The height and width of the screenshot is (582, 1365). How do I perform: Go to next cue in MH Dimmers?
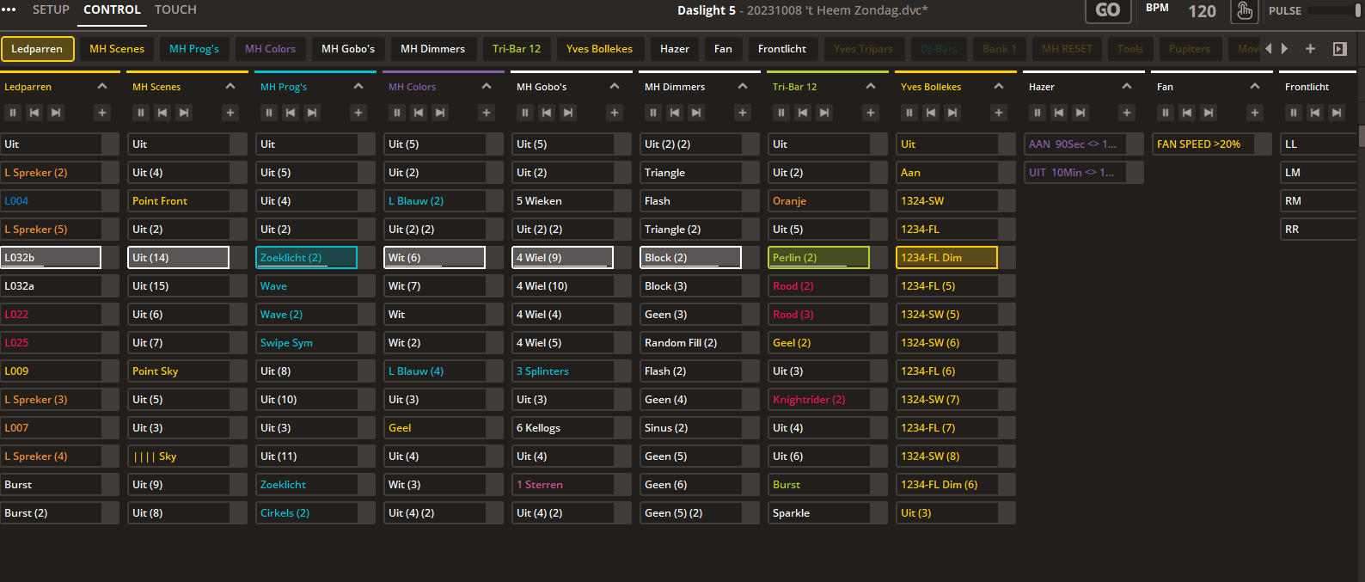click(696, 113)
